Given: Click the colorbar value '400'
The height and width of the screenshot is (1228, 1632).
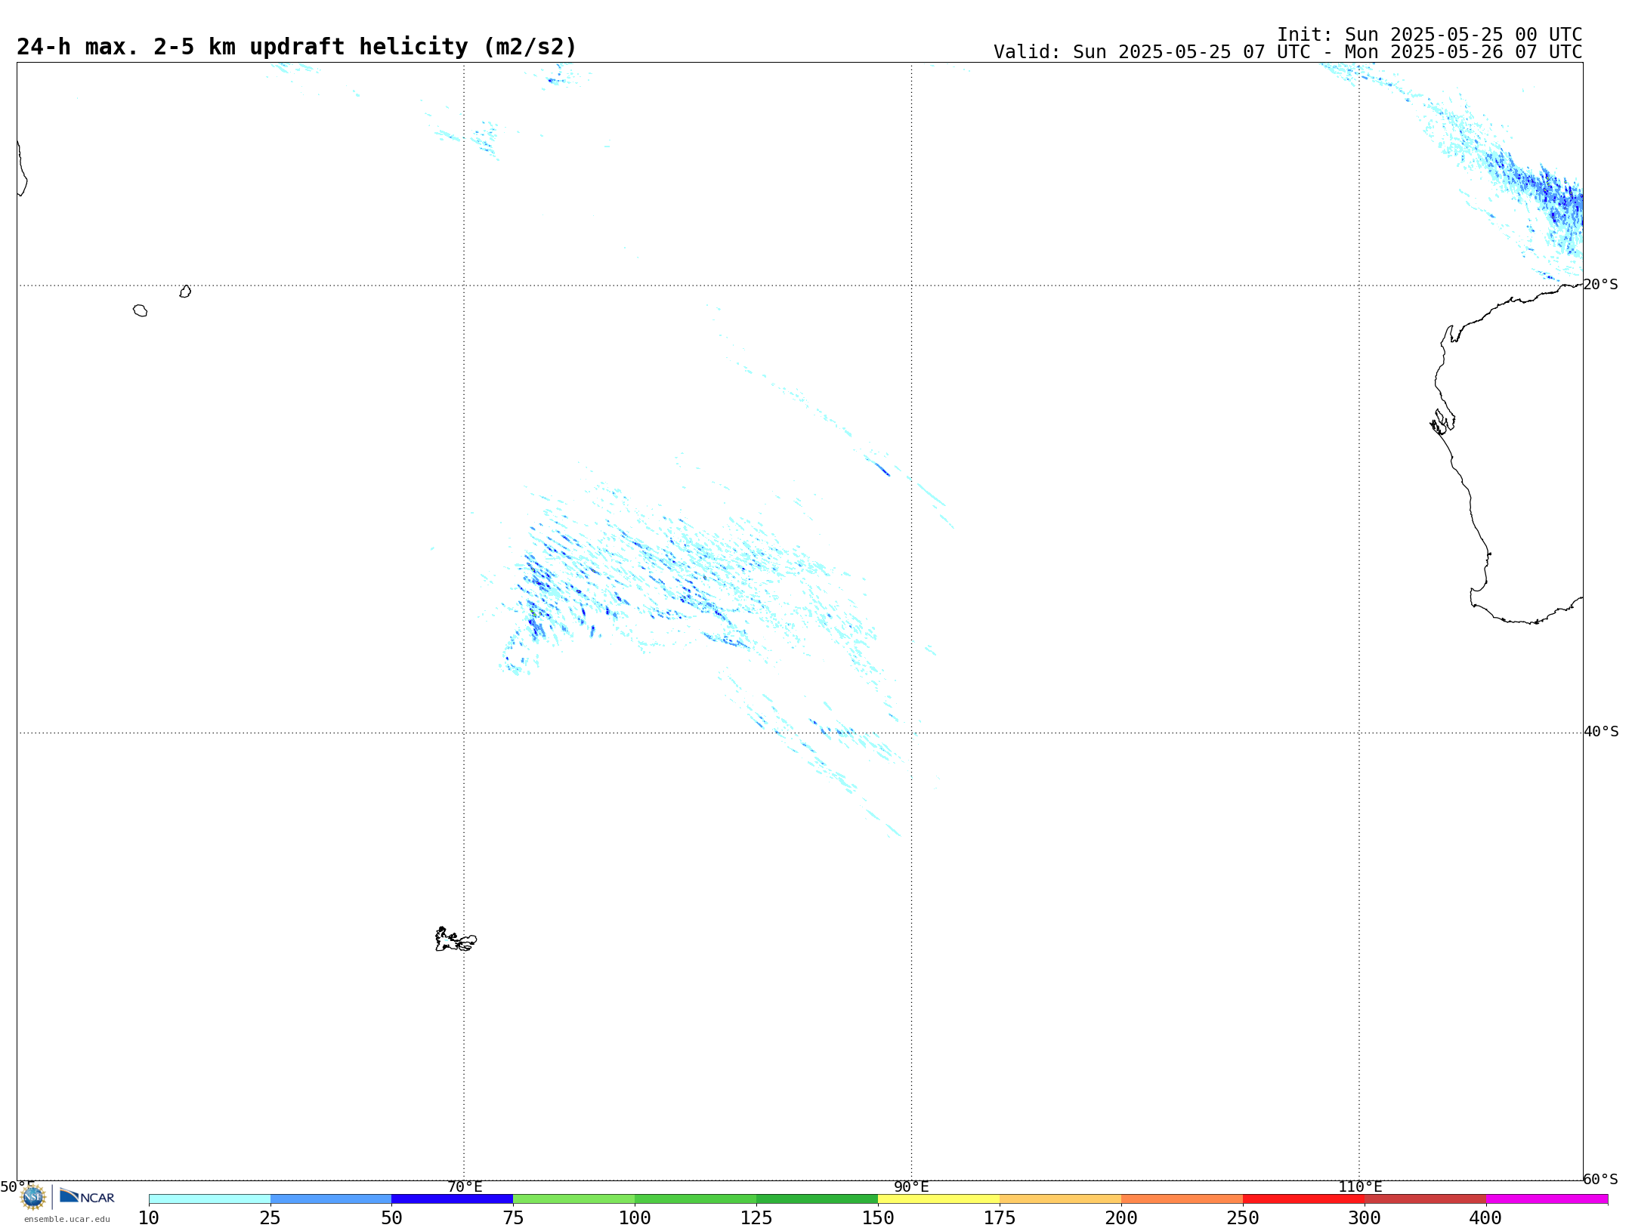Looking at the screenshot, I should pyautogui.click(x=1486, y=1218).
